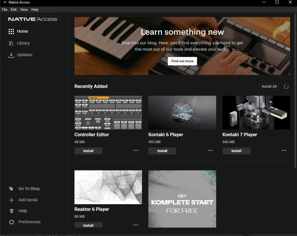Open Kontakt 6 Player more options menu

coord(210,150)
